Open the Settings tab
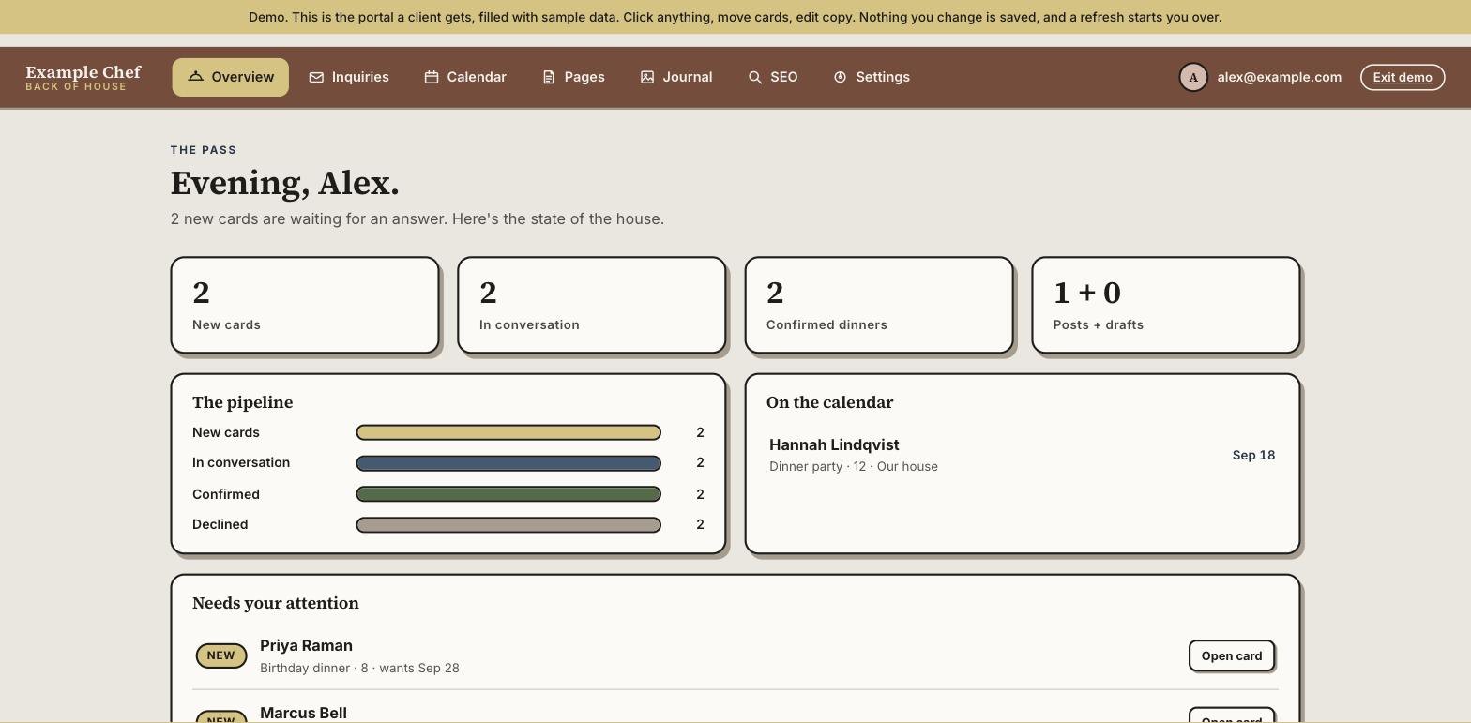 point(872,77)
